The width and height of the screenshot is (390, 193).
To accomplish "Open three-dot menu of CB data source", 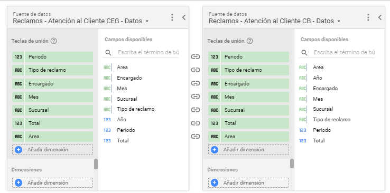I will (x=368, y=17).
